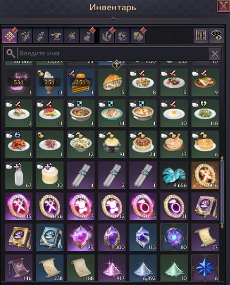The image size is (230, 285).
Task: Toggle the grid layout view button
Action: click(x=201, y=35)
